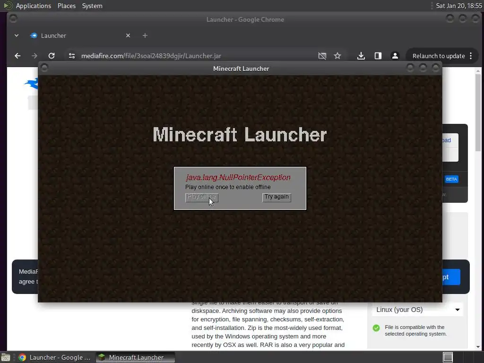The height and width of the screenshot is (363, 484).
Task: Open Chrome profile avatar icon
Action: (x=395, y=56)
